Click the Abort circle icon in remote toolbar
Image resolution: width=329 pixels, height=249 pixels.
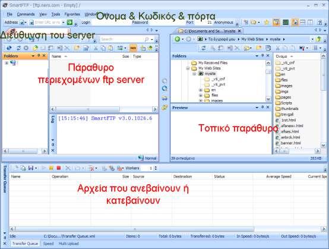click(26, 48)
